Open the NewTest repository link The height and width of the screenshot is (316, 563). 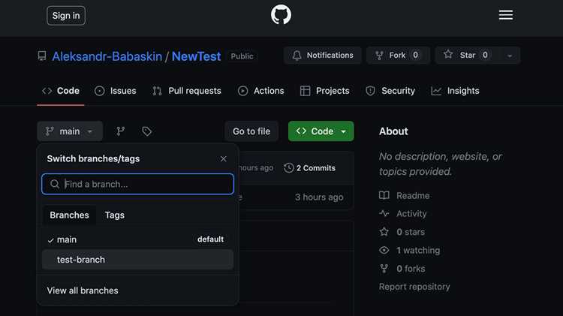point(196,56)
